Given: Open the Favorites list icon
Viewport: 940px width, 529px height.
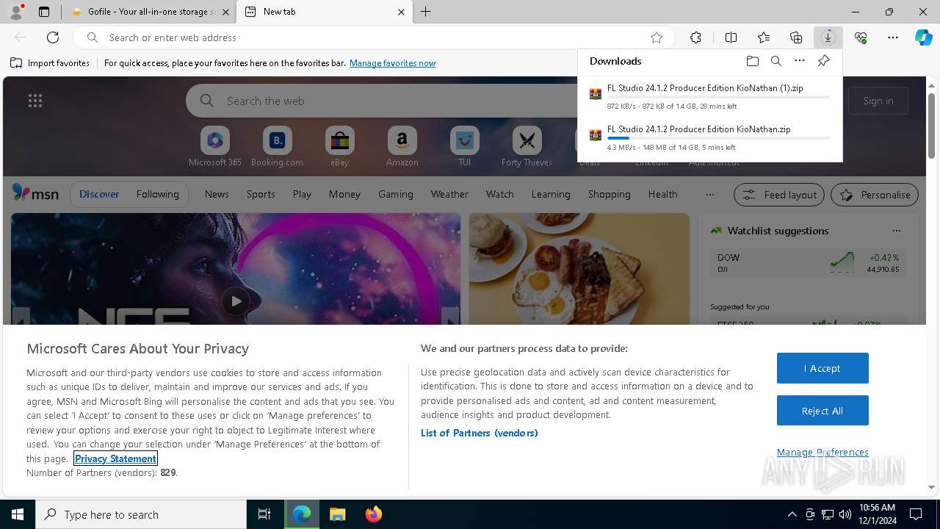Looking at the screenshot, I should 764,37.
